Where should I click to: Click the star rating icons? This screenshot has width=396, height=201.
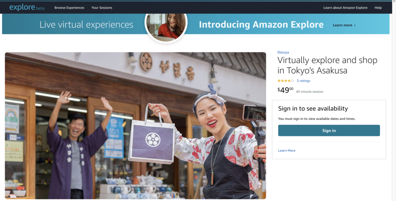(286, 81)
